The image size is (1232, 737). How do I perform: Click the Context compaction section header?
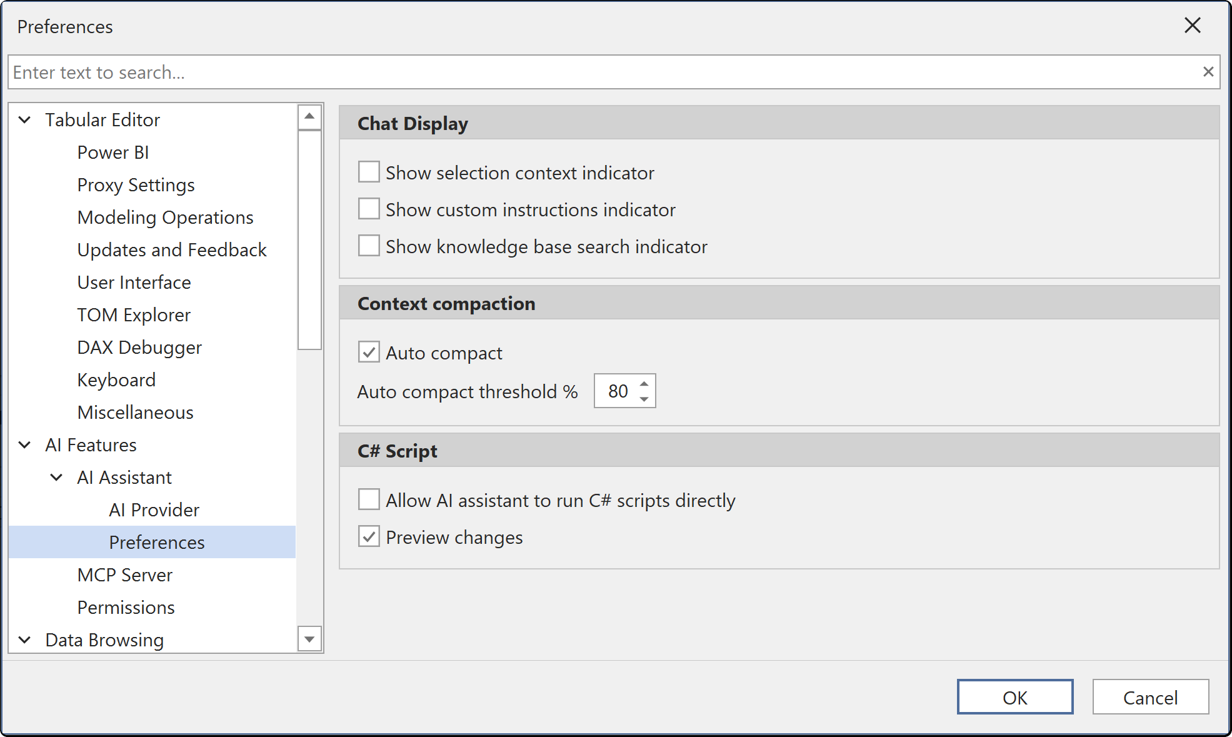tap(779, 303)
